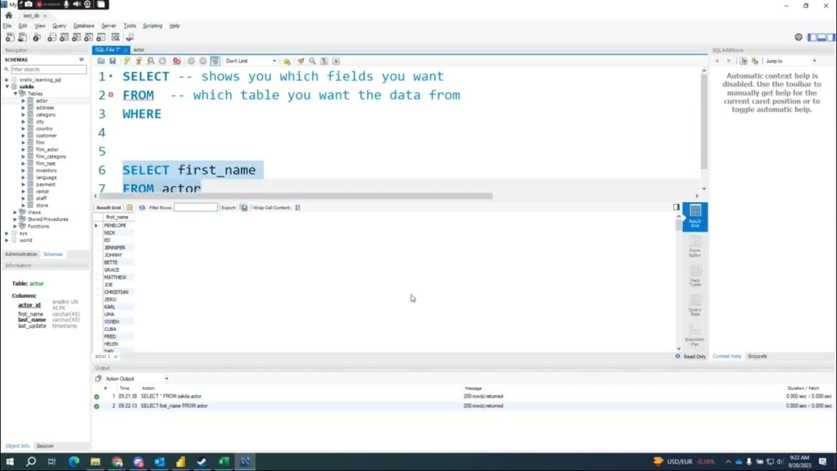Save the SQL script with the floppy disk icon
The image size is (837, 471).
point(112,61)
